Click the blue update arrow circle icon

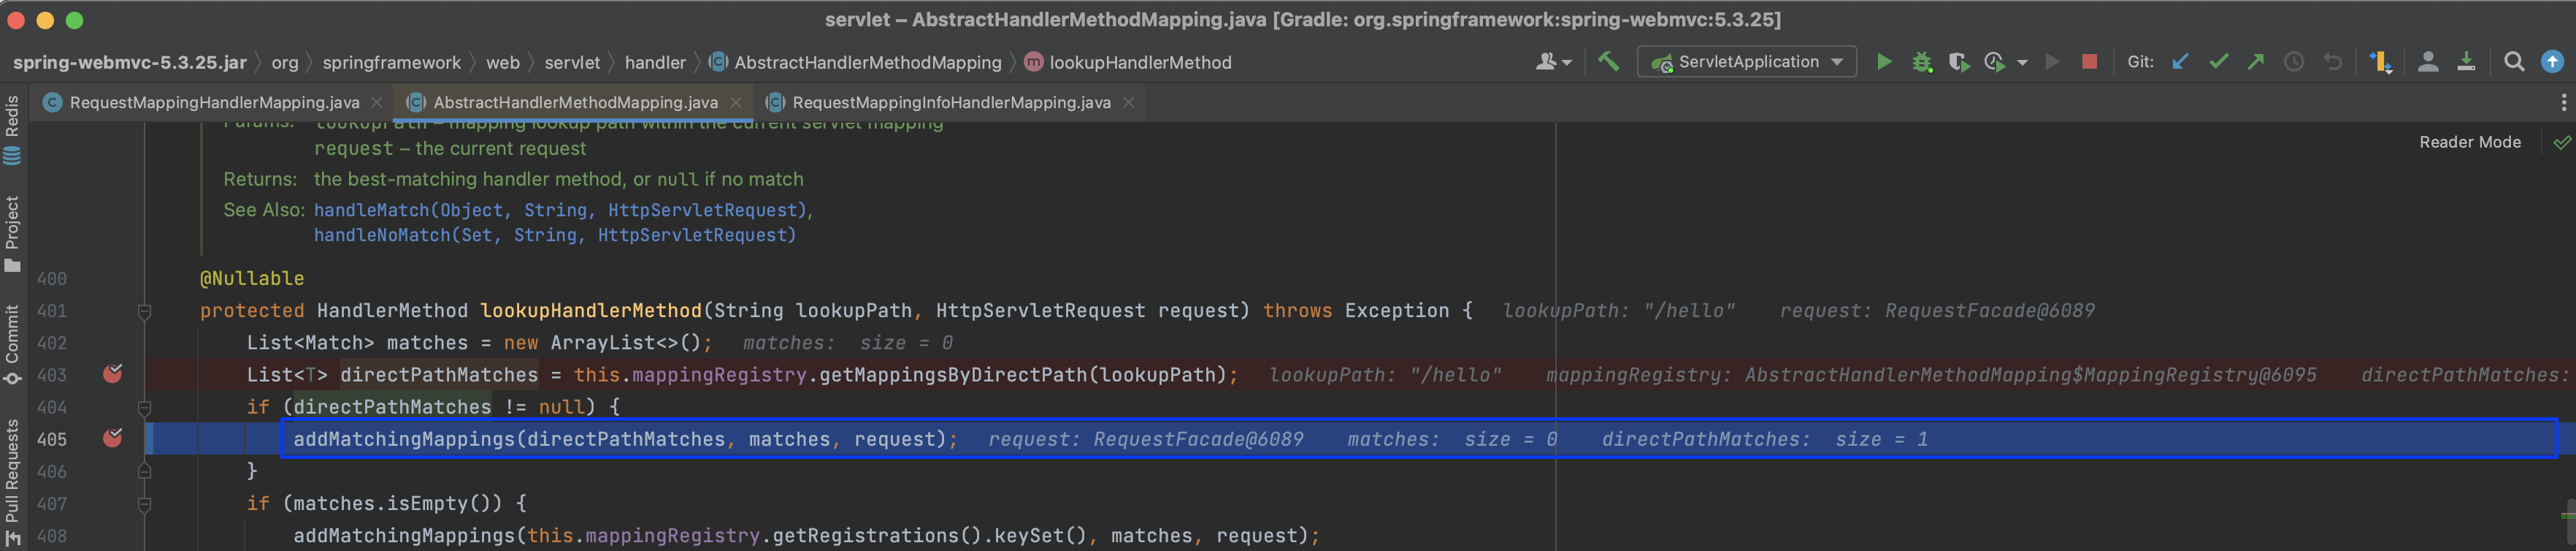[x=2553, y=62]
